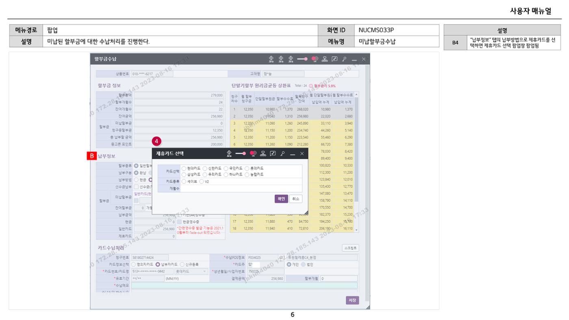
Task: Click the 245,890 balance cell in row 3
Action: click(x=302, y=123)
